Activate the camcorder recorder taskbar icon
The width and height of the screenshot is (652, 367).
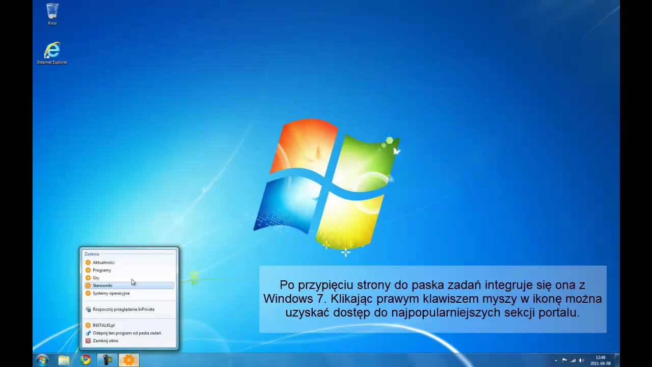point(107,360)
